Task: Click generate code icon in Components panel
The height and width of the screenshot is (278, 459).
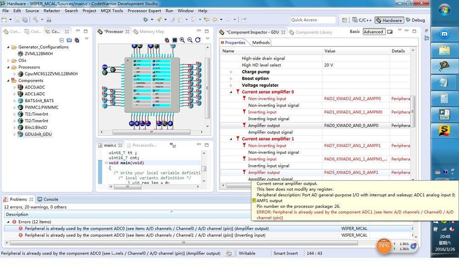Action: click(x=76, y=40)
